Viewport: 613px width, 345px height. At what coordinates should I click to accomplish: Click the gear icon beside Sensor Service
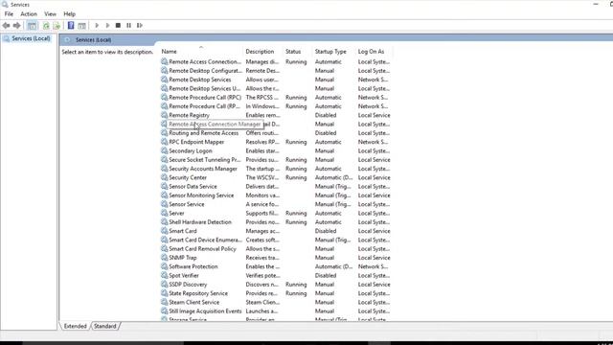click(x=165, y=204)
